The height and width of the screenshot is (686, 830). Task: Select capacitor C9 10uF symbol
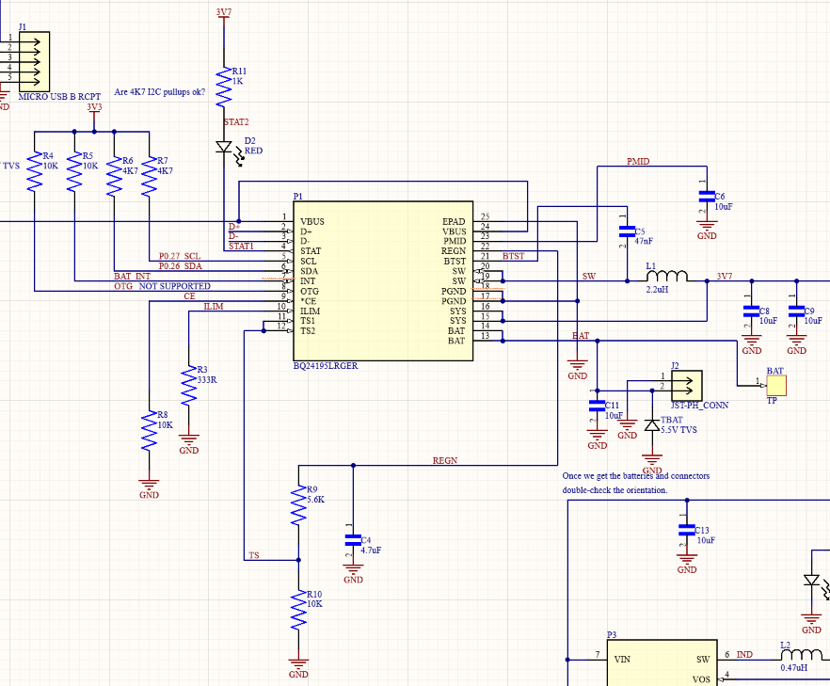[x=797, y=311]
